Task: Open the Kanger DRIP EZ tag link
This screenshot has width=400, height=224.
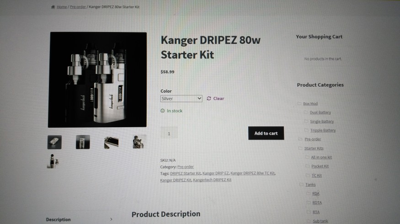Action: [x=216, y=173]
